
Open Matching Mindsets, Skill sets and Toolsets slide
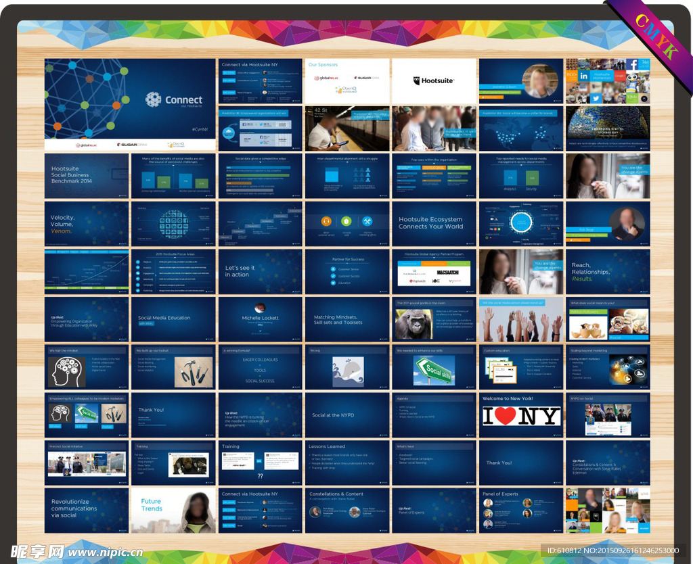[347, 319]
